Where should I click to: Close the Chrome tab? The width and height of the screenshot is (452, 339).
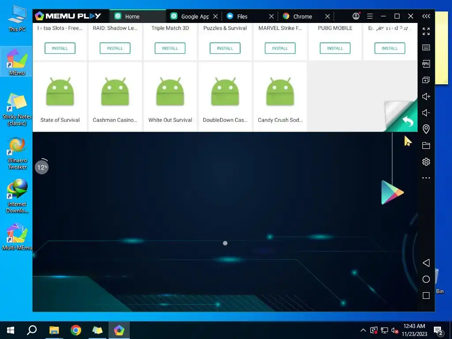pyautogui.click(x=328, y=16)
